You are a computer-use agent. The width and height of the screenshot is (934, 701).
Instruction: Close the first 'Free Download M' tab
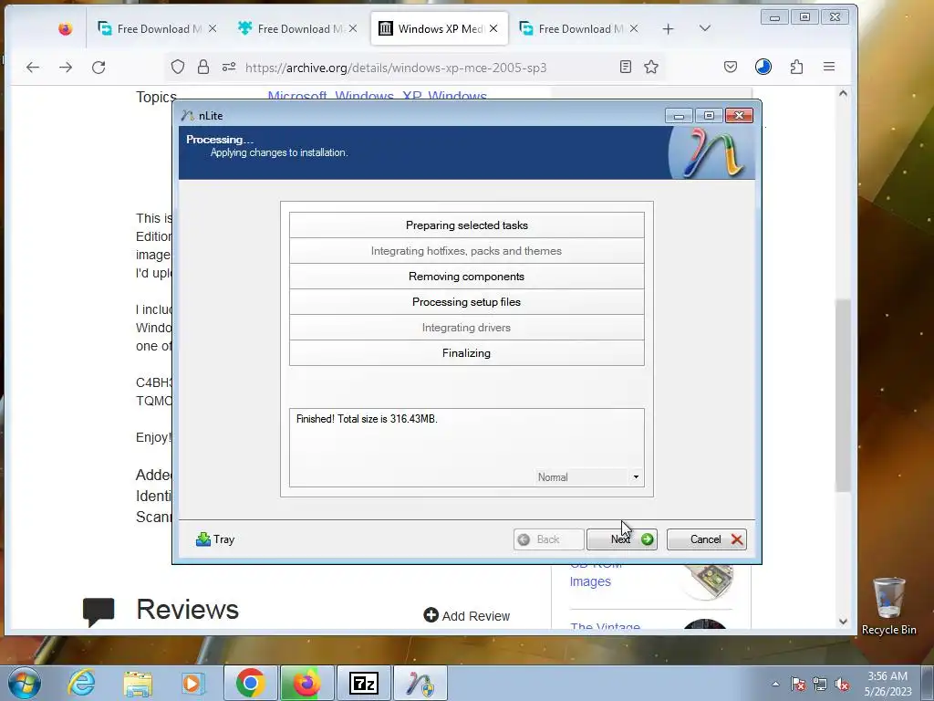[213, 28]
